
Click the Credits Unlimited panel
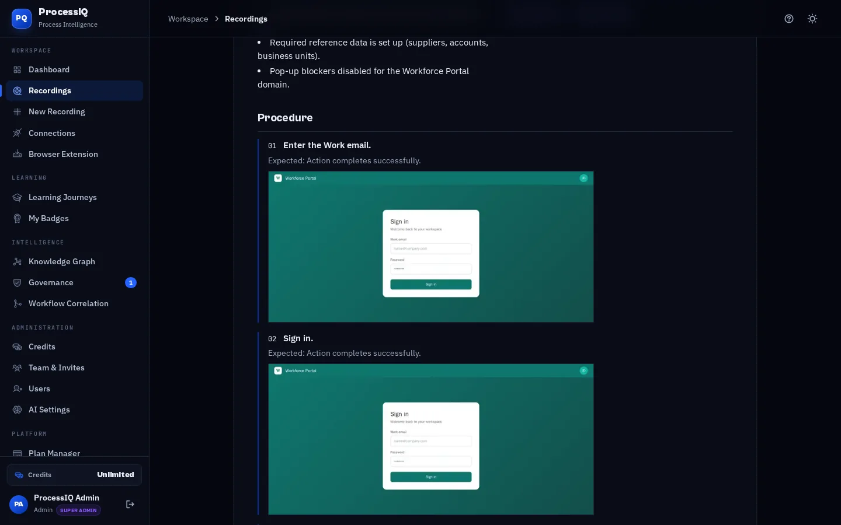[x=74, y=475]
